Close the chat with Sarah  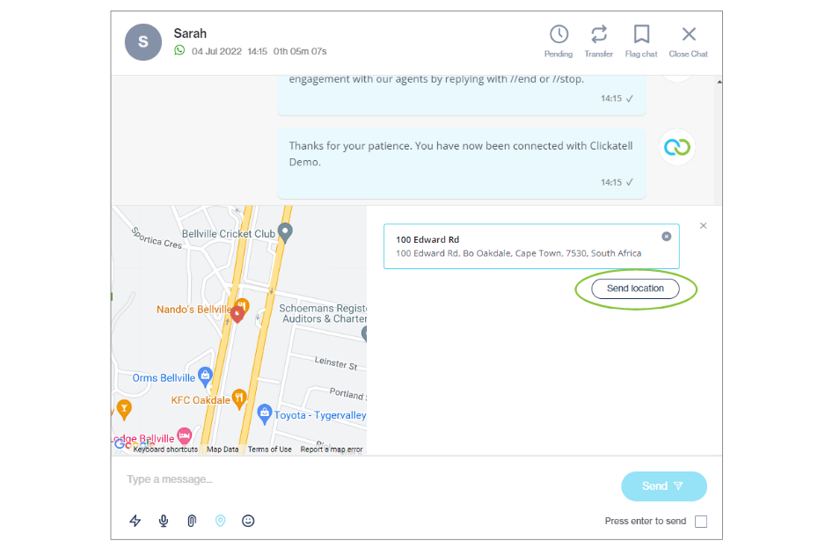688,34
